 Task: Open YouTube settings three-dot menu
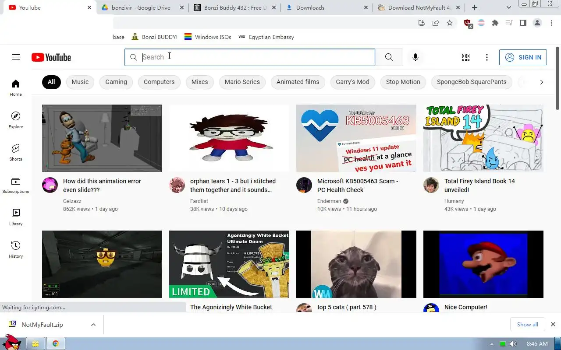coord(487,57)
